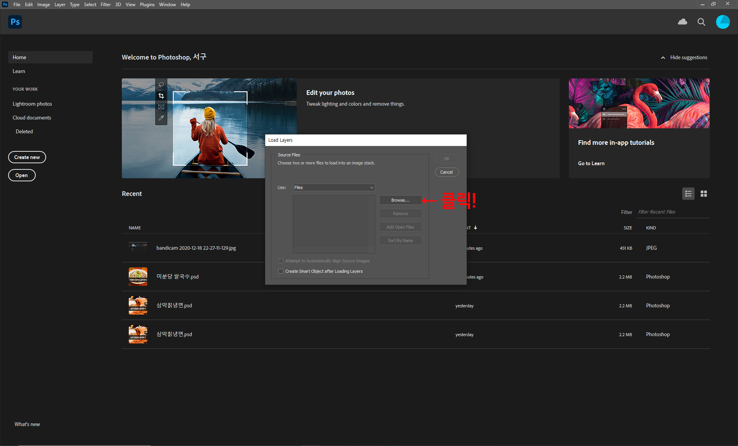Click the blue profile avatar icon
The width and height of the screenshot is (738, 446).
(x=723, y=22)
